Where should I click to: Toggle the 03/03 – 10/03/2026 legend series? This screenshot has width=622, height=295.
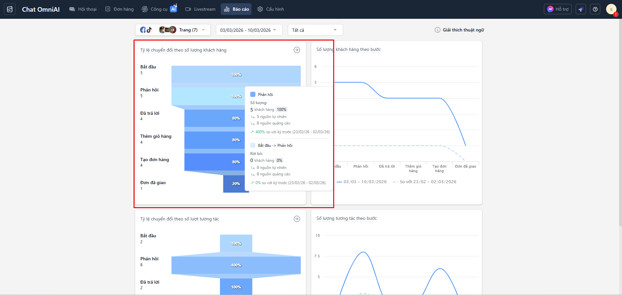pyautogui.click(x=362, y=182)
